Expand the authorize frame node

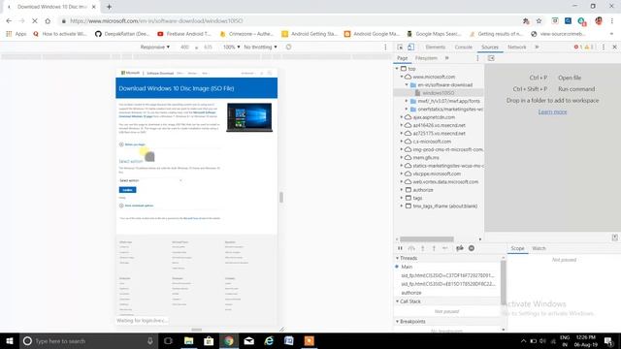point(402,190)
